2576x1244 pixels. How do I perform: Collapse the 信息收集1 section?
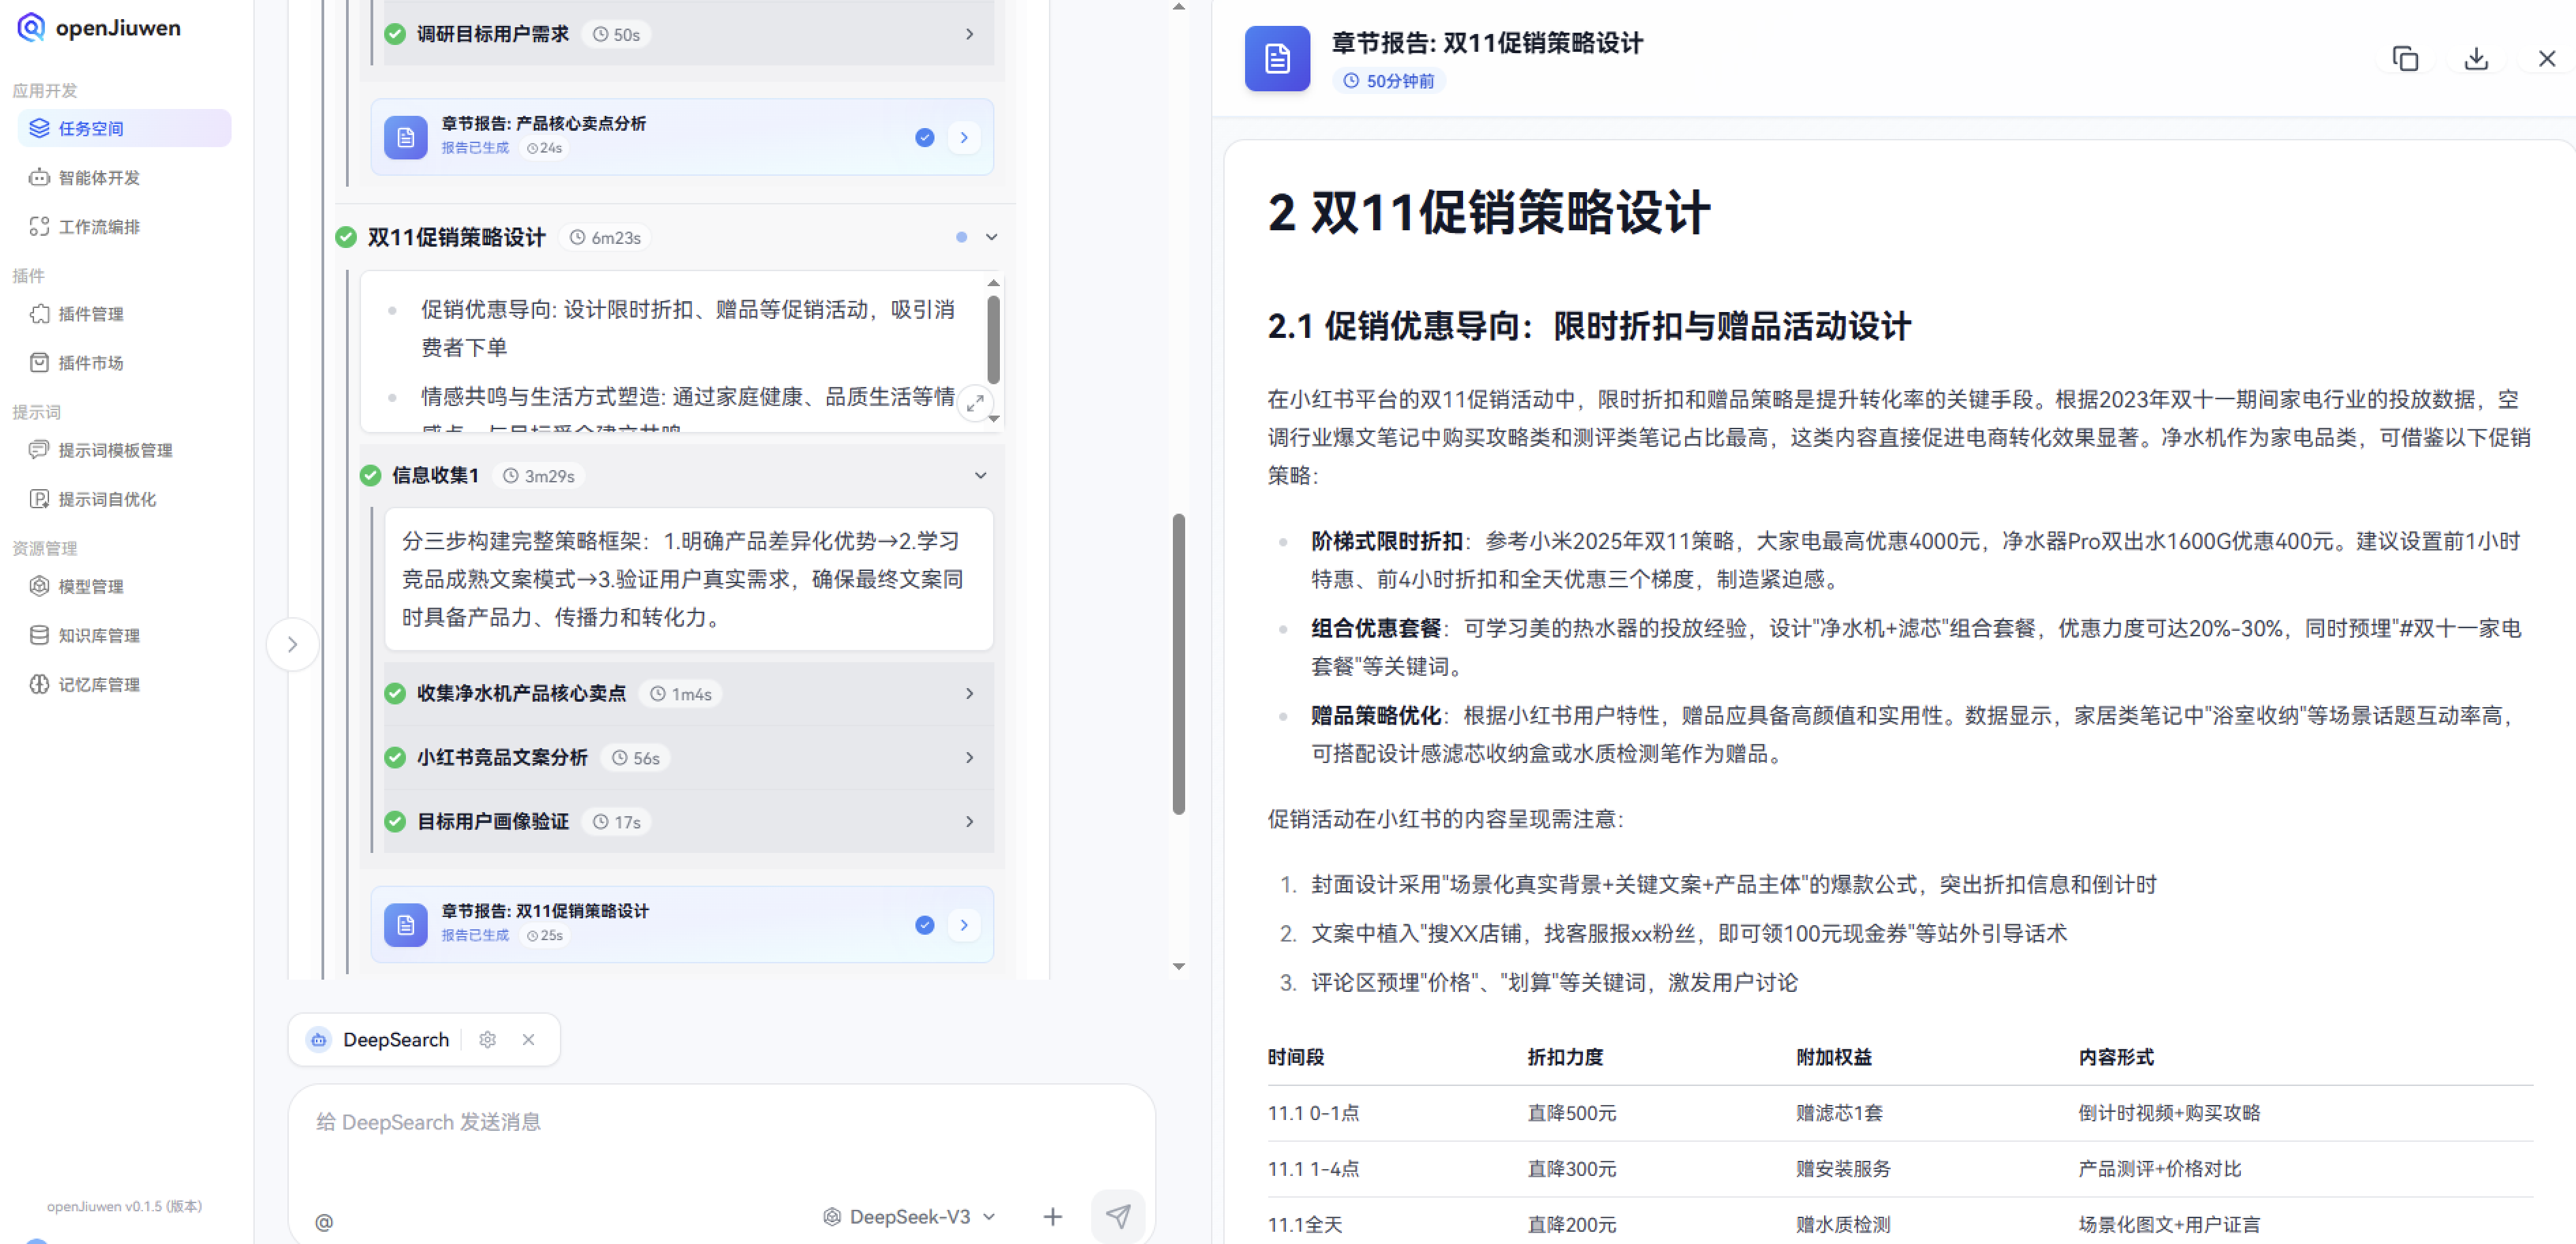980,475
